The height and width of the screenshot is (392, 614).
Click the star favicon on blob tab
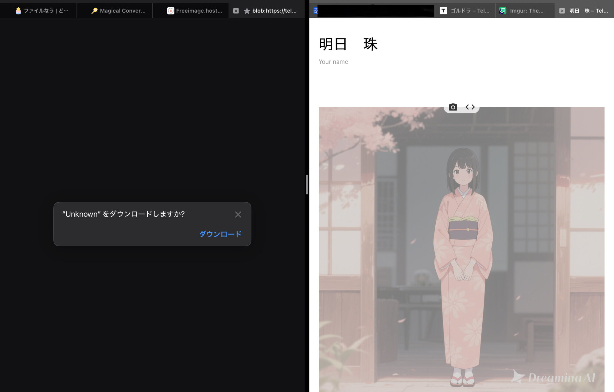[x=247, y=11]
